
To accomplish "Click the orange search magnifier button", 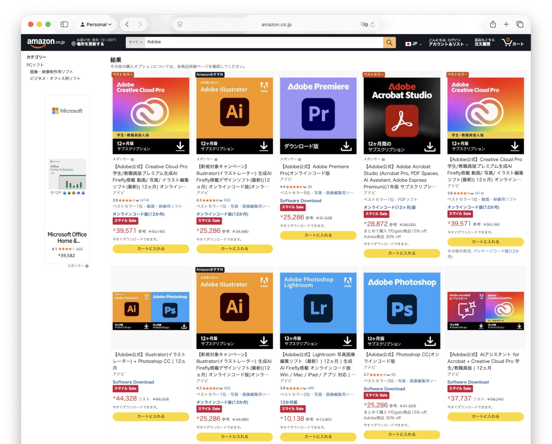I will (389, 42).
